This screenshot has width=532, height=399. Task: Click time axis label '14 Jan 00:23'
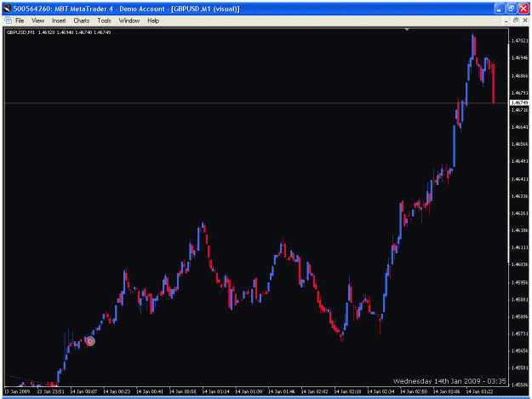click(117, 391)
